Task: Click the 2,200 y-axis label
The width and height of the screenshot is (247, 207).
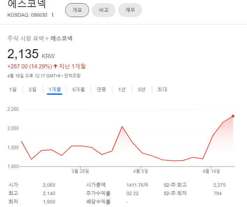Action: [x=13, y=109]
